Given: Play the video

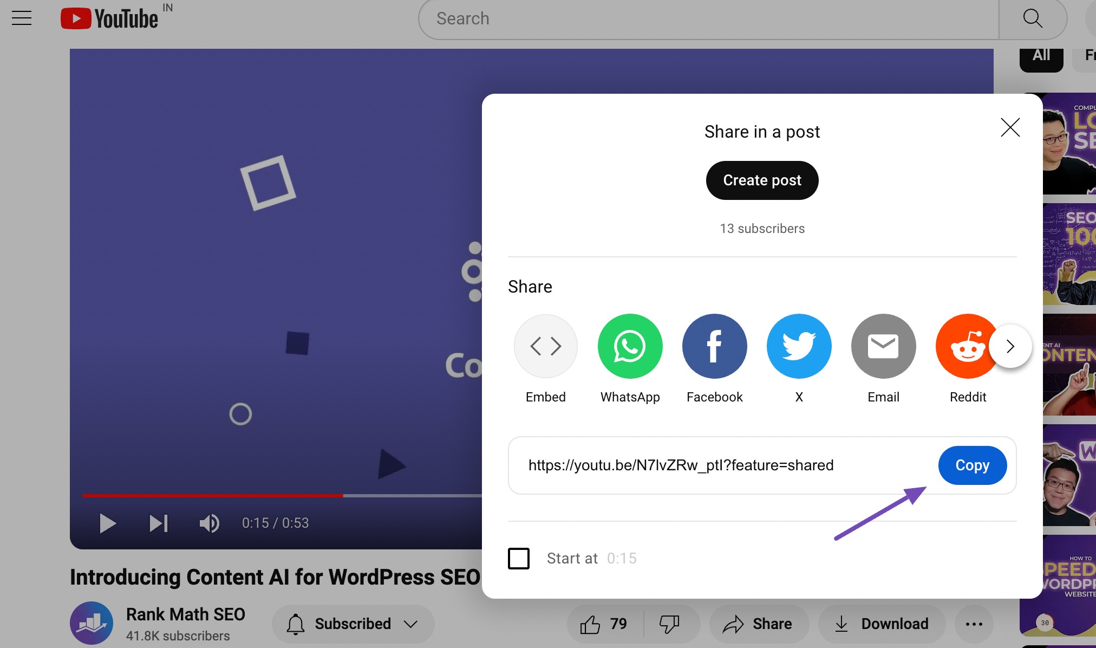Looking at the screenshot, I should pyautogui.click(x=107, y=523).
